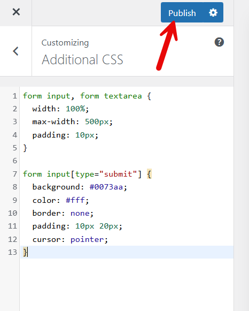This screenshot has width=249, height=311.
Task: Click line number 1 in gutter
Action: point(15,96)
